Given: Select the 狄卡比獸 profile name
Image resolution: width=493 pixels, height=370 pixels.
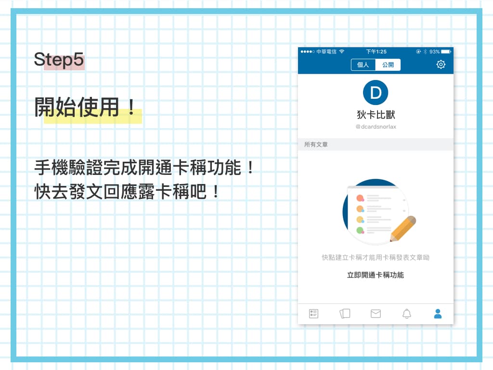Looking at the screenshot, I should pyautogui.click(x=376, y=115).
